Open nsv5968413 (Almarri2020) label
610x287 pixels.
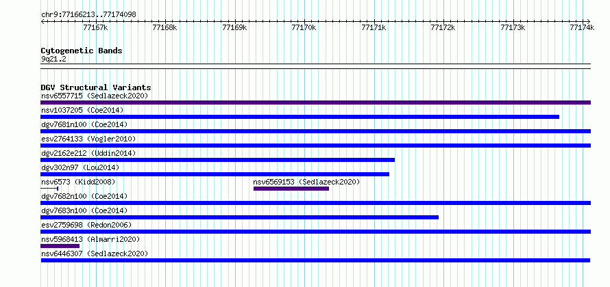(90, 239)
